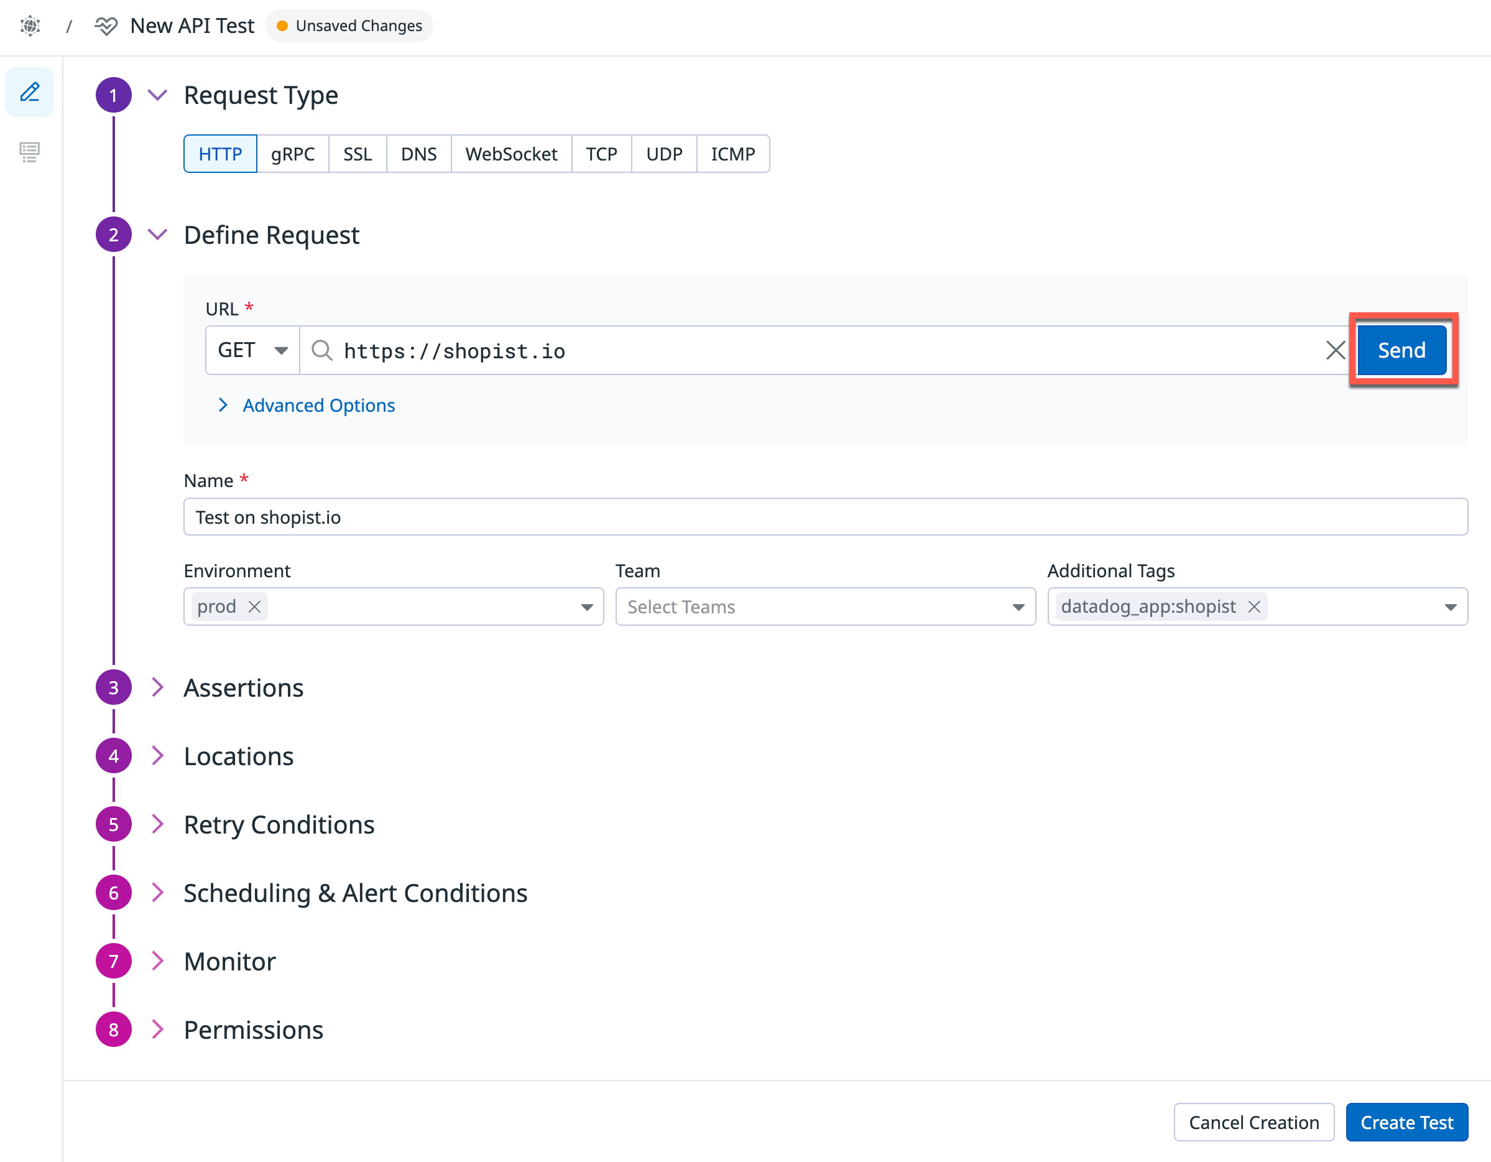
Task: Collapse the Define Request section
Action: click(x=158, y=235)
